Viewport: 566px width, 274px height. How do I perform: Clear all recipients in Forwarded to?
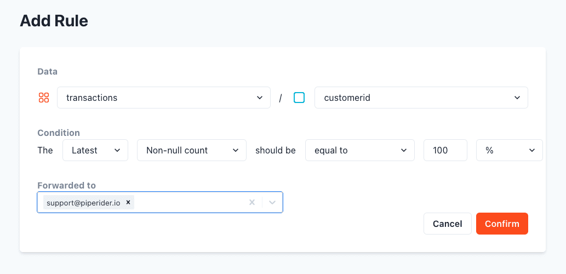coord(252,202)
